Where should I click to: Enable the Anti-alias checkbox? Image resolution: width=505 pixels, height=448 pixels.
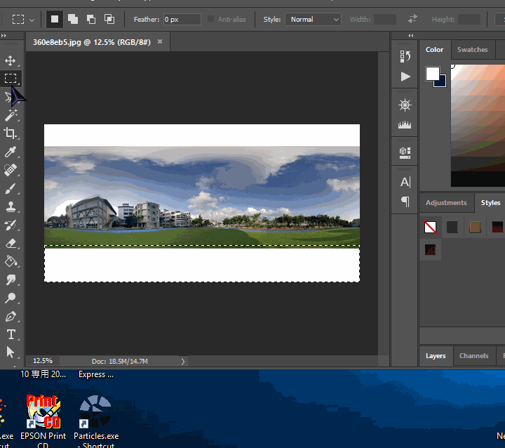(x=211, y=19)
